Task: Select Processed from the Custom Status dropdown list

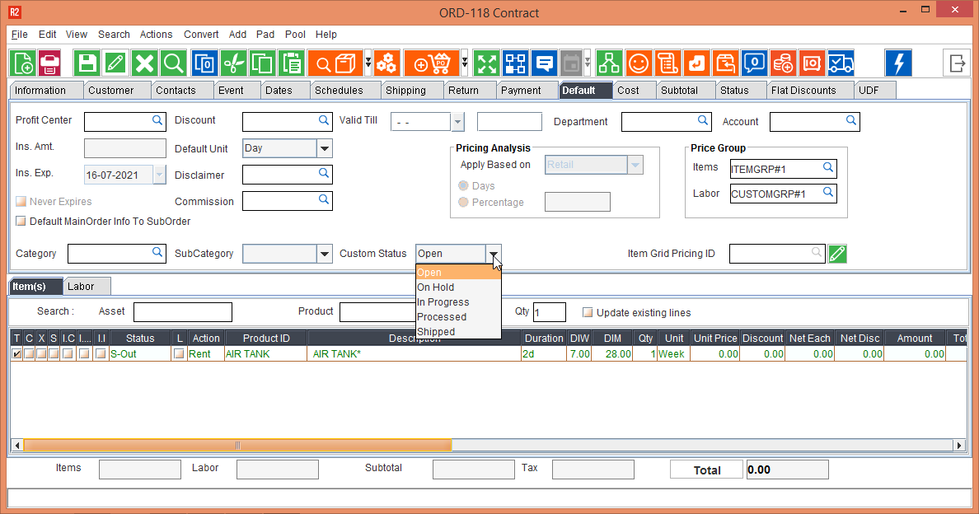Action: pyautogui.click(x=442, y=316)
